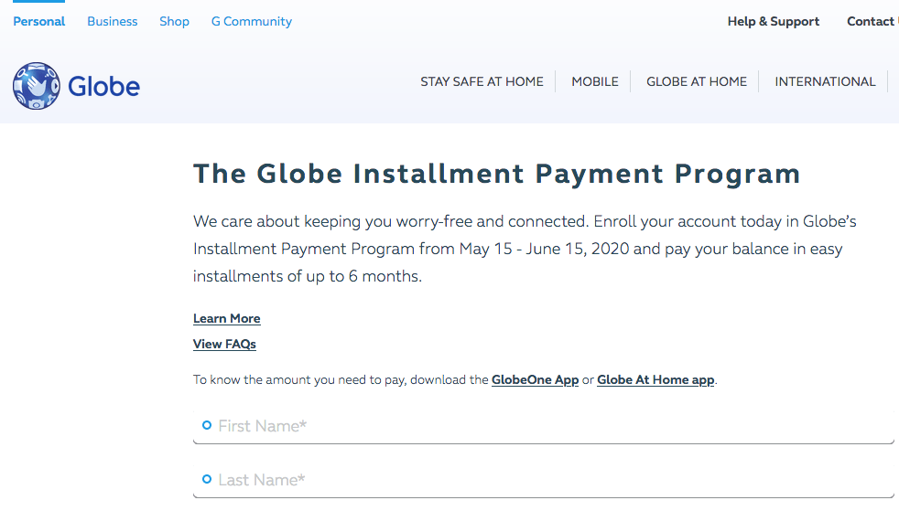Focus the Last Name field
The image size is (899, 511).
click(x=544, y=480)
